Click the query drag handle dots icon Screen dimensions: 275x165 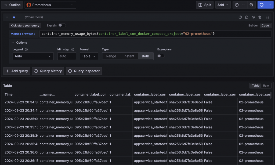[x=267, y=17]
